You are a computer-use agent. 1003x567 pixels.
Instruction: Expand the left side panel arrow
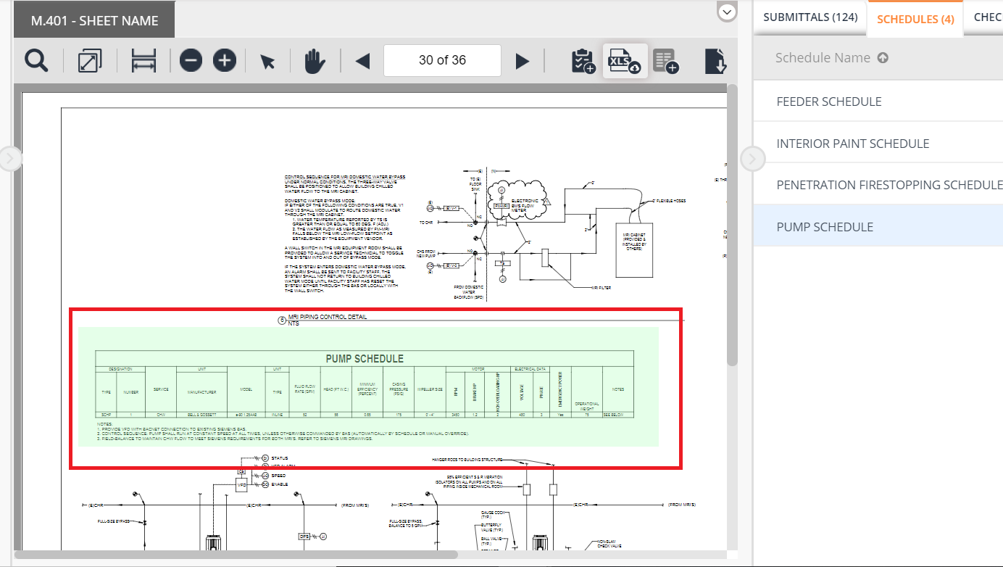[x=9, y=159]
